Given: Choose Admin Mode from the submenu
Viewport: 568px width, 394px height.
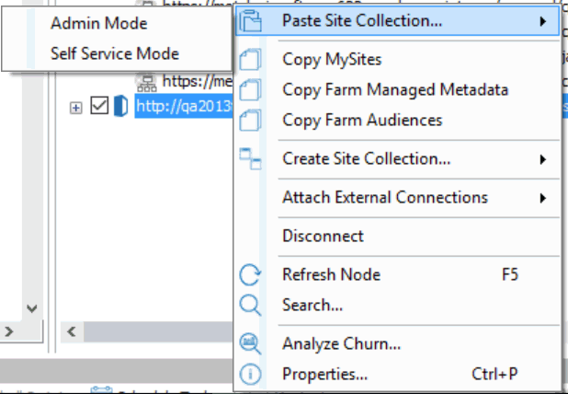Looking at the screenshot, I should click(98, 23).
